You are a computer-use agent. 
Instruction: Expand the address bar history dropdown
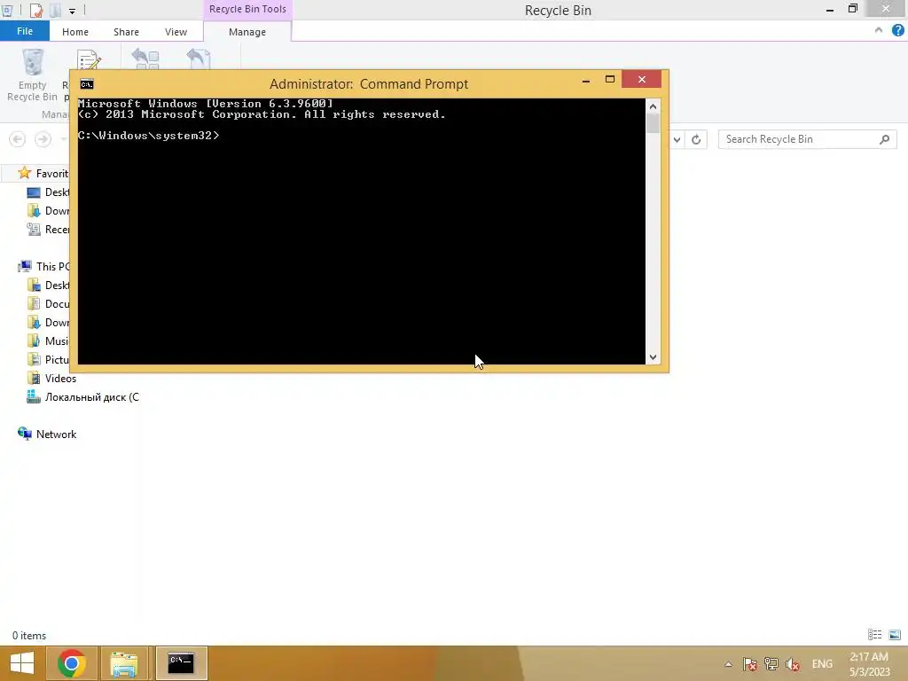pyautogui.click(x=677, y=139)
